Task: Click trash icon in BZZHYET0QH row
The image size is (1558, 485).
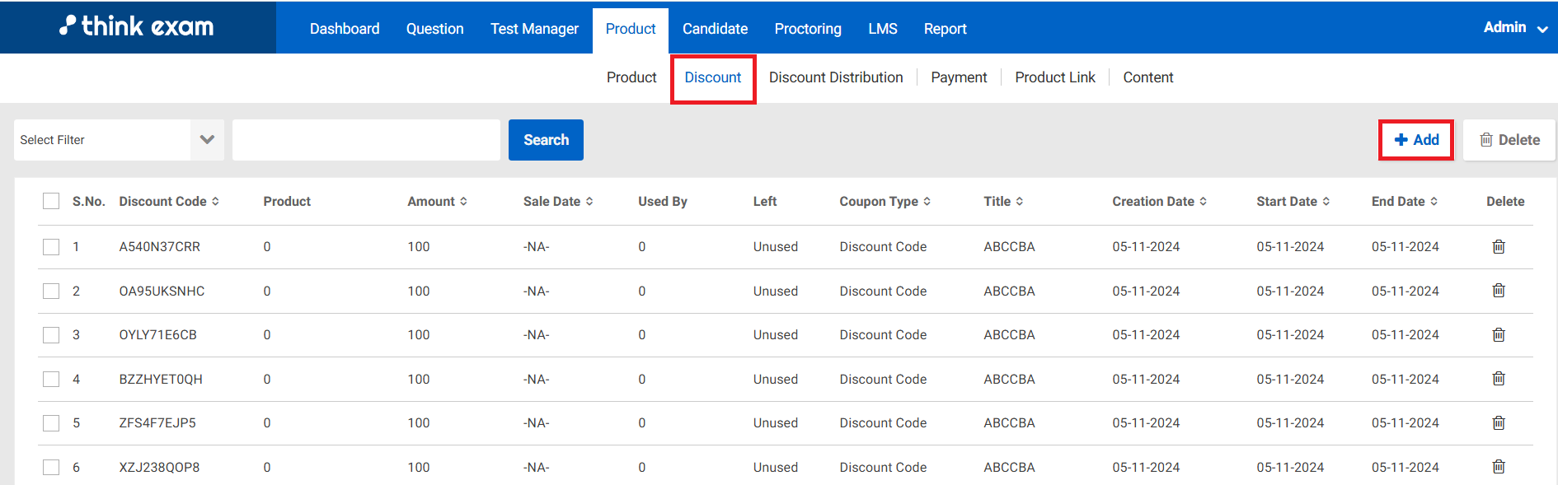Action: tap(1499, 379)
